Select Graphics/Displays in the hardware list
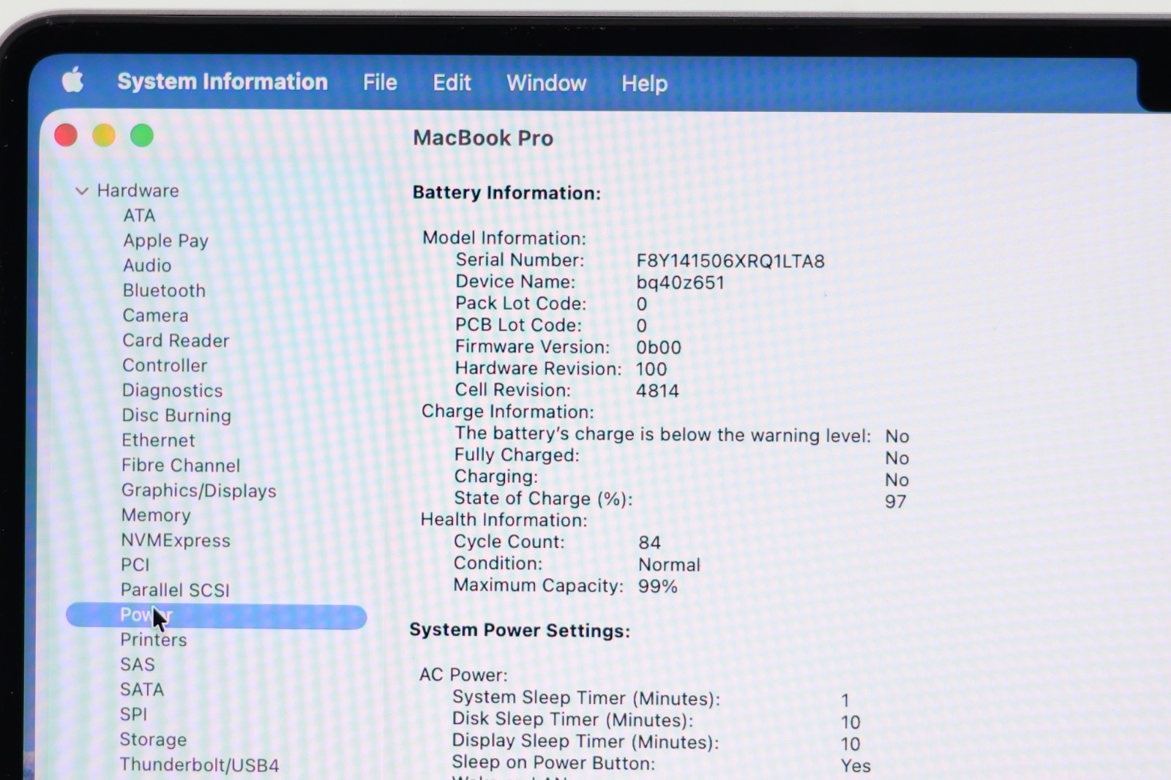1171x780 pixels. 198,490
